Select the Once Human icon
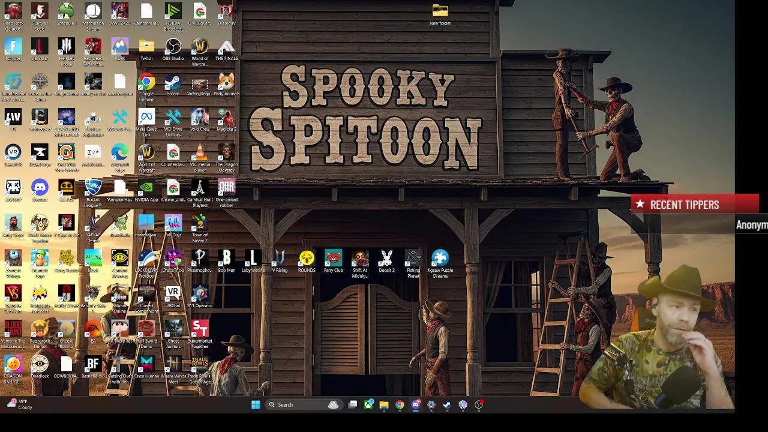Viewport: 768px width, 432px height. (x=146, y=368)
